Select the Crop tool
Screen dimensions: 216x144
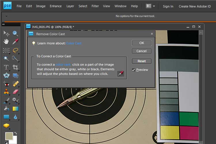click(x=15, y=67)
